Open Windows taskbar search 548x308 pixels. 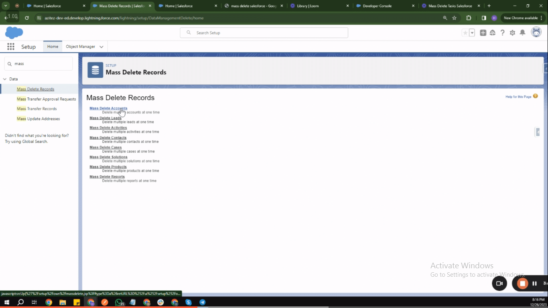pos(21,302)
